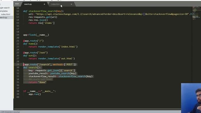Screen dimensions: 201x113
Task: Click the stackexchange API URL string
Action: pos(112,14)
